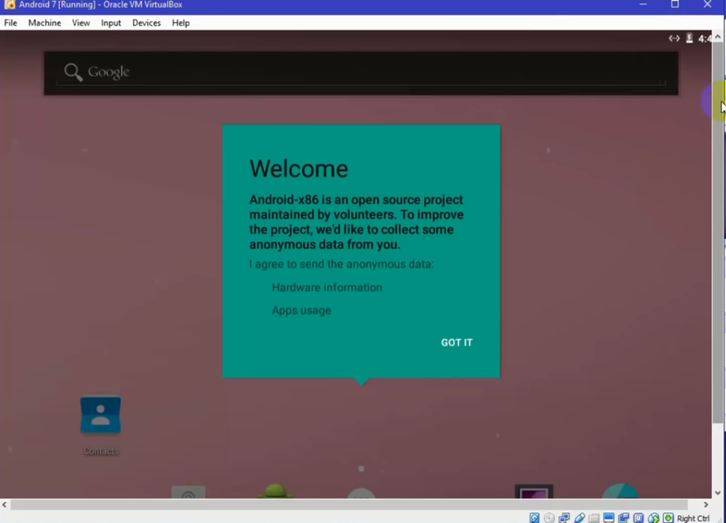Image resolution: width=726 pixels, height=523 pixels.
Task: Minimize the VirtualBox window
Action: 643,4
